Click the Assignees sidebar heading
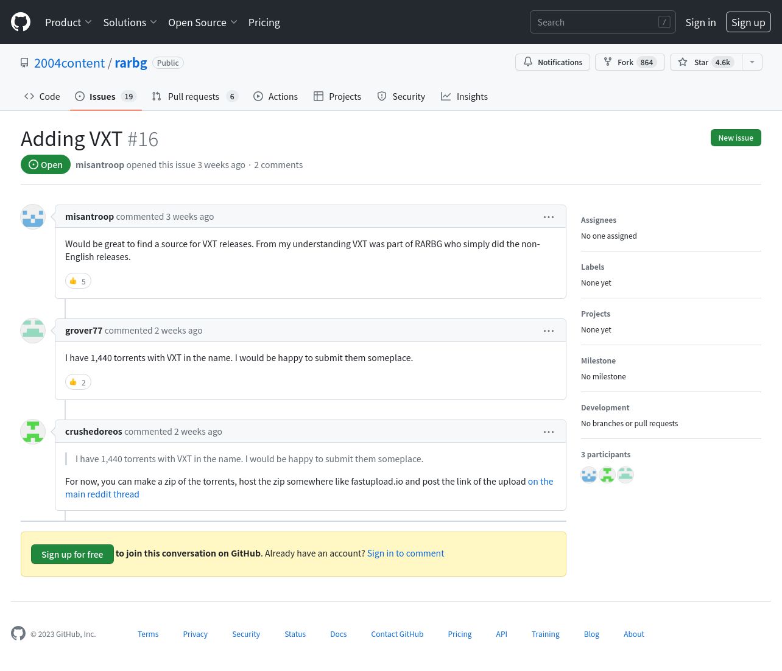 point(599,220)
